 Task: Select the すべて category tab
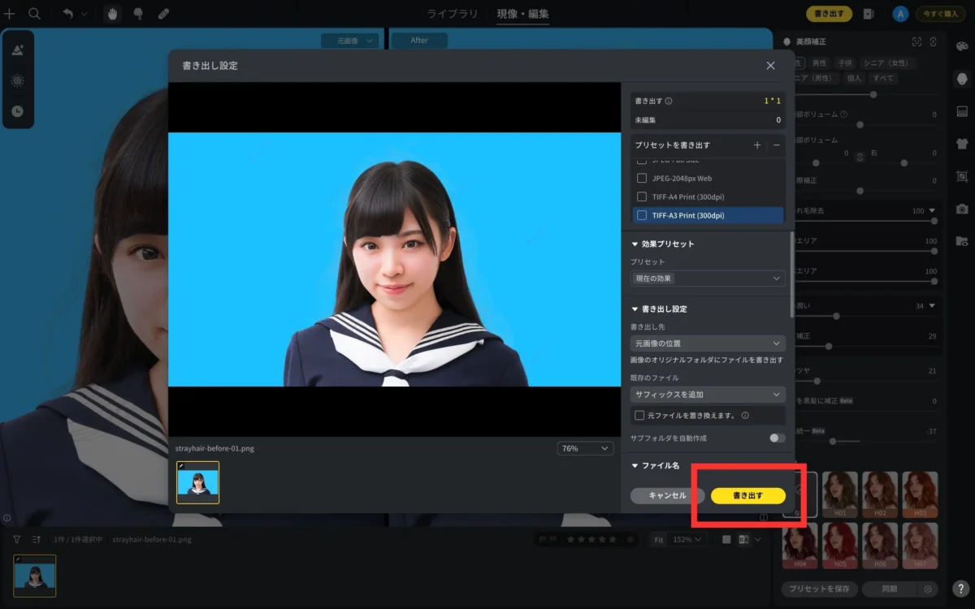pos(882,78)
